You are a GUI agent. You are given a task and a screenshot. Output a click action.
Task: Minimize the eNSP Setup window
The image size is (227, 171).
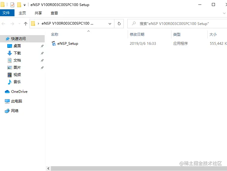[200, 5]
